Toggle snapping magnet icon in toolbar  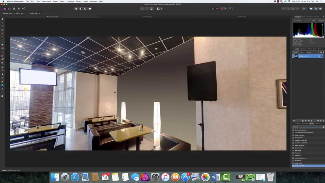coord(223,9)
